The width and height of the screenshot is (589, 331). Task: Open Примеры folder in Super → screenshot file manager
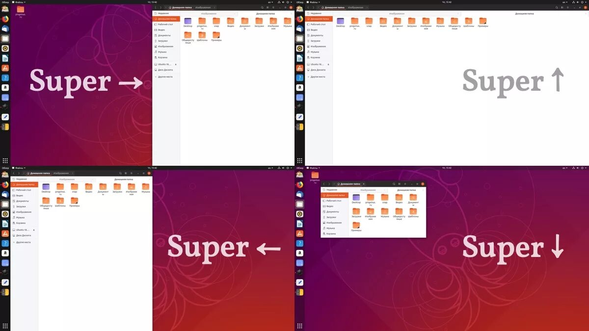point(216,36)
